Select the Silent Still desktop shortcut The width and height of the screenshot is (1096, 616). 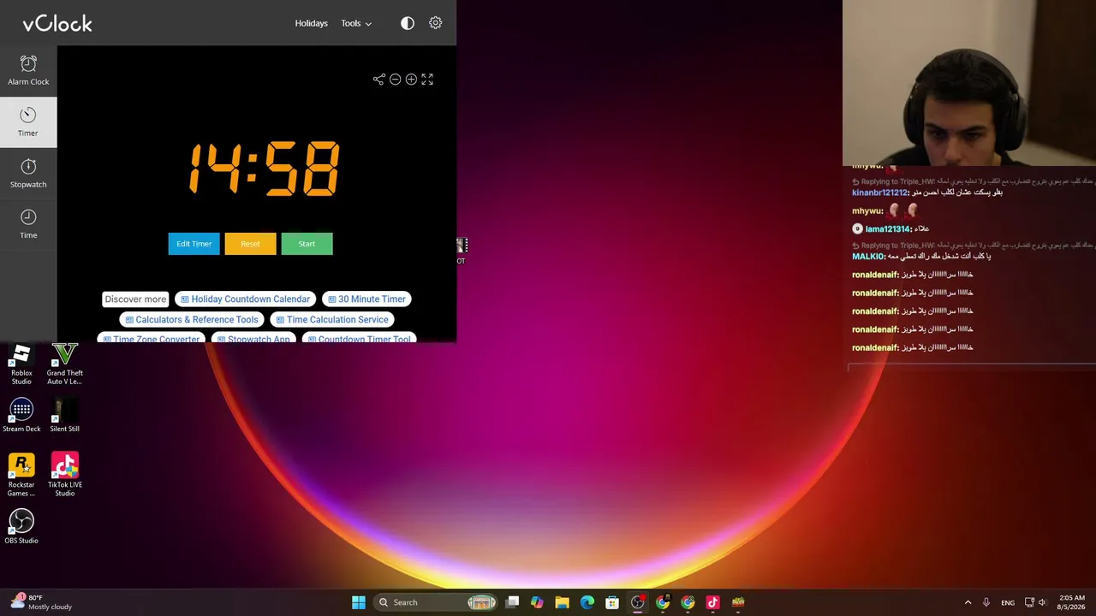point(65,416)
